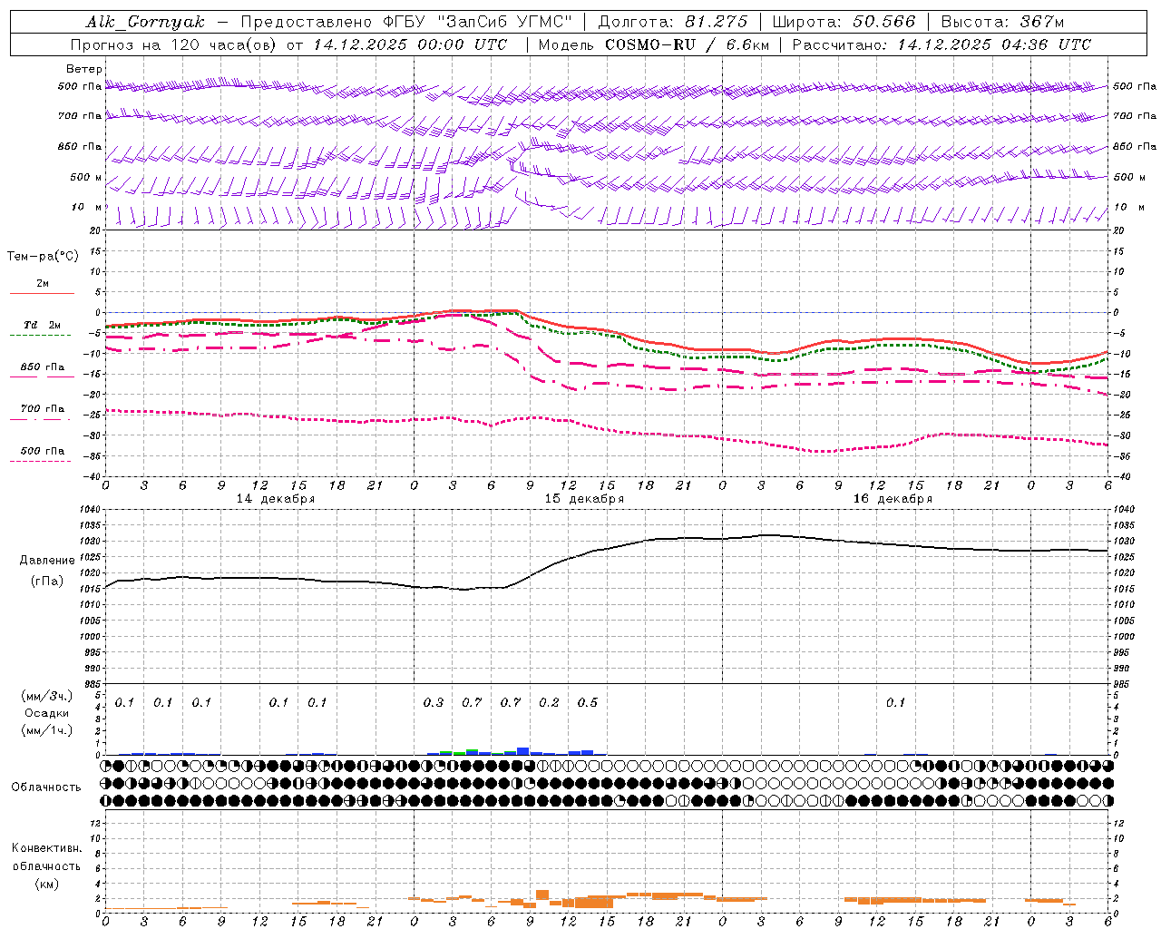Click the "Ветер" wind section label
This screenshot has width=1161, height=929.
click(x=84, y=69)
